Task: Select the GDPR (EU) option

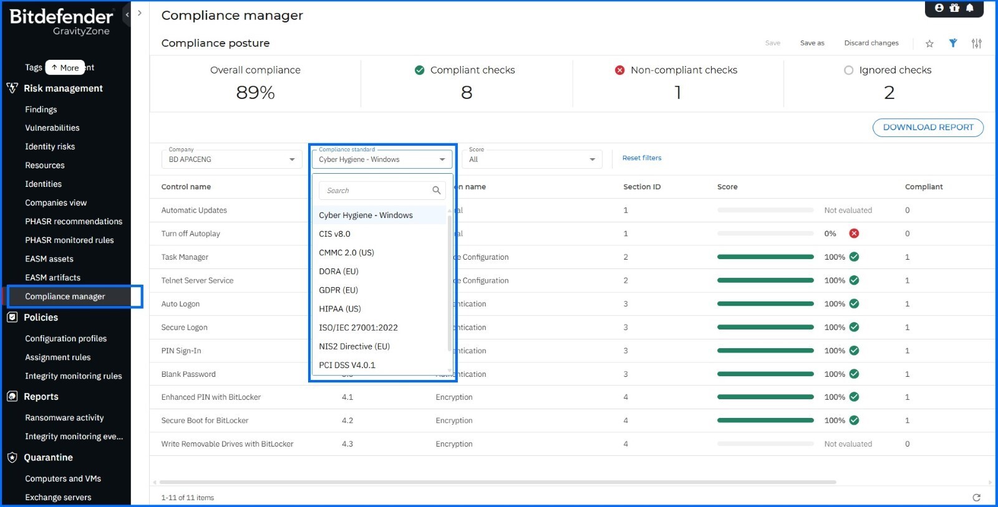Action: (x=338, y=290)
